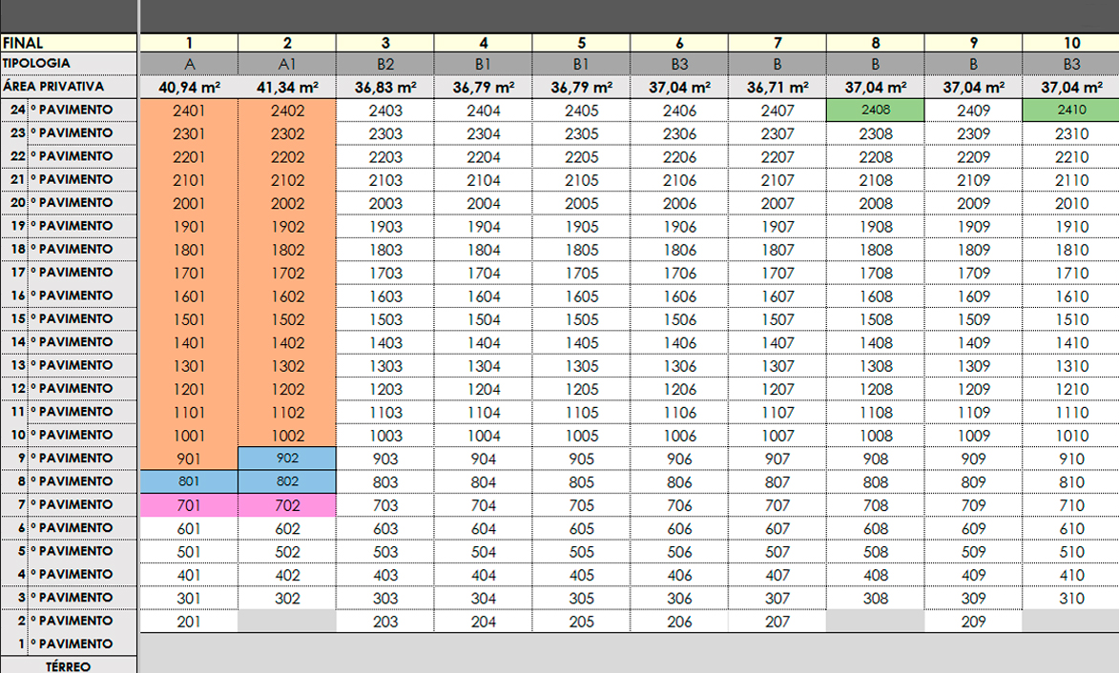Image resolution: width=1119 pixels, height=673 pixels.
Task: Click the green unit 2410 cell
Action: click(x=1070, y=110)
